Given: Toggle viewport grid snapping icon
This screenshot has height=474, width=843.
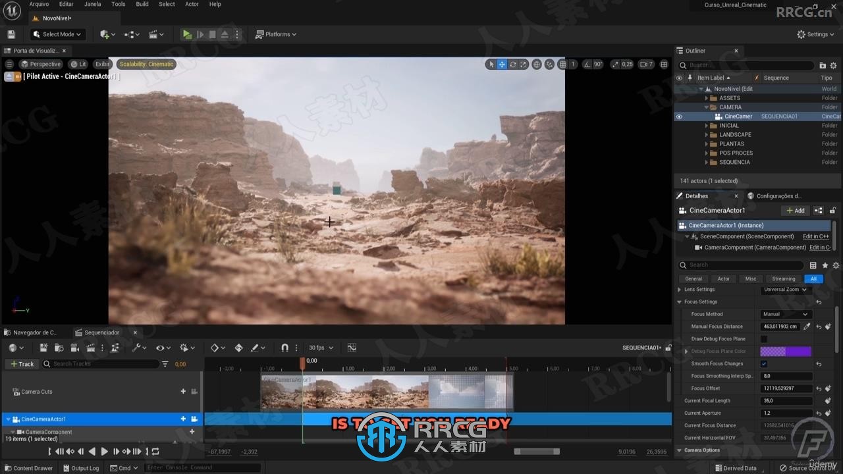Looking at the screenshot, I should click(562, 64).
